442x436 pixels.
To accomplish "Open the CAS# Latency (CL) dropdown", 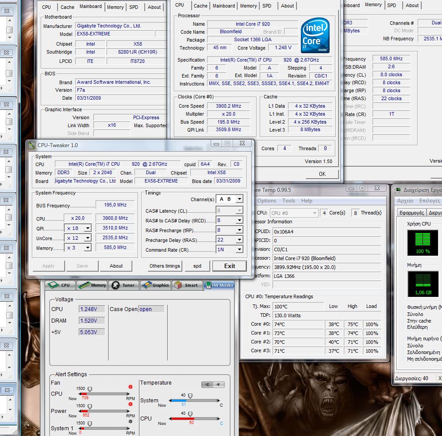I will pyautogui.click(x=239, y=210).
